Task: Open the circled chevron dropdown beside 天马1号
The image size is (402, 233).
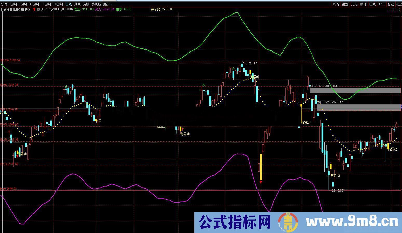Action: [38, 9]
